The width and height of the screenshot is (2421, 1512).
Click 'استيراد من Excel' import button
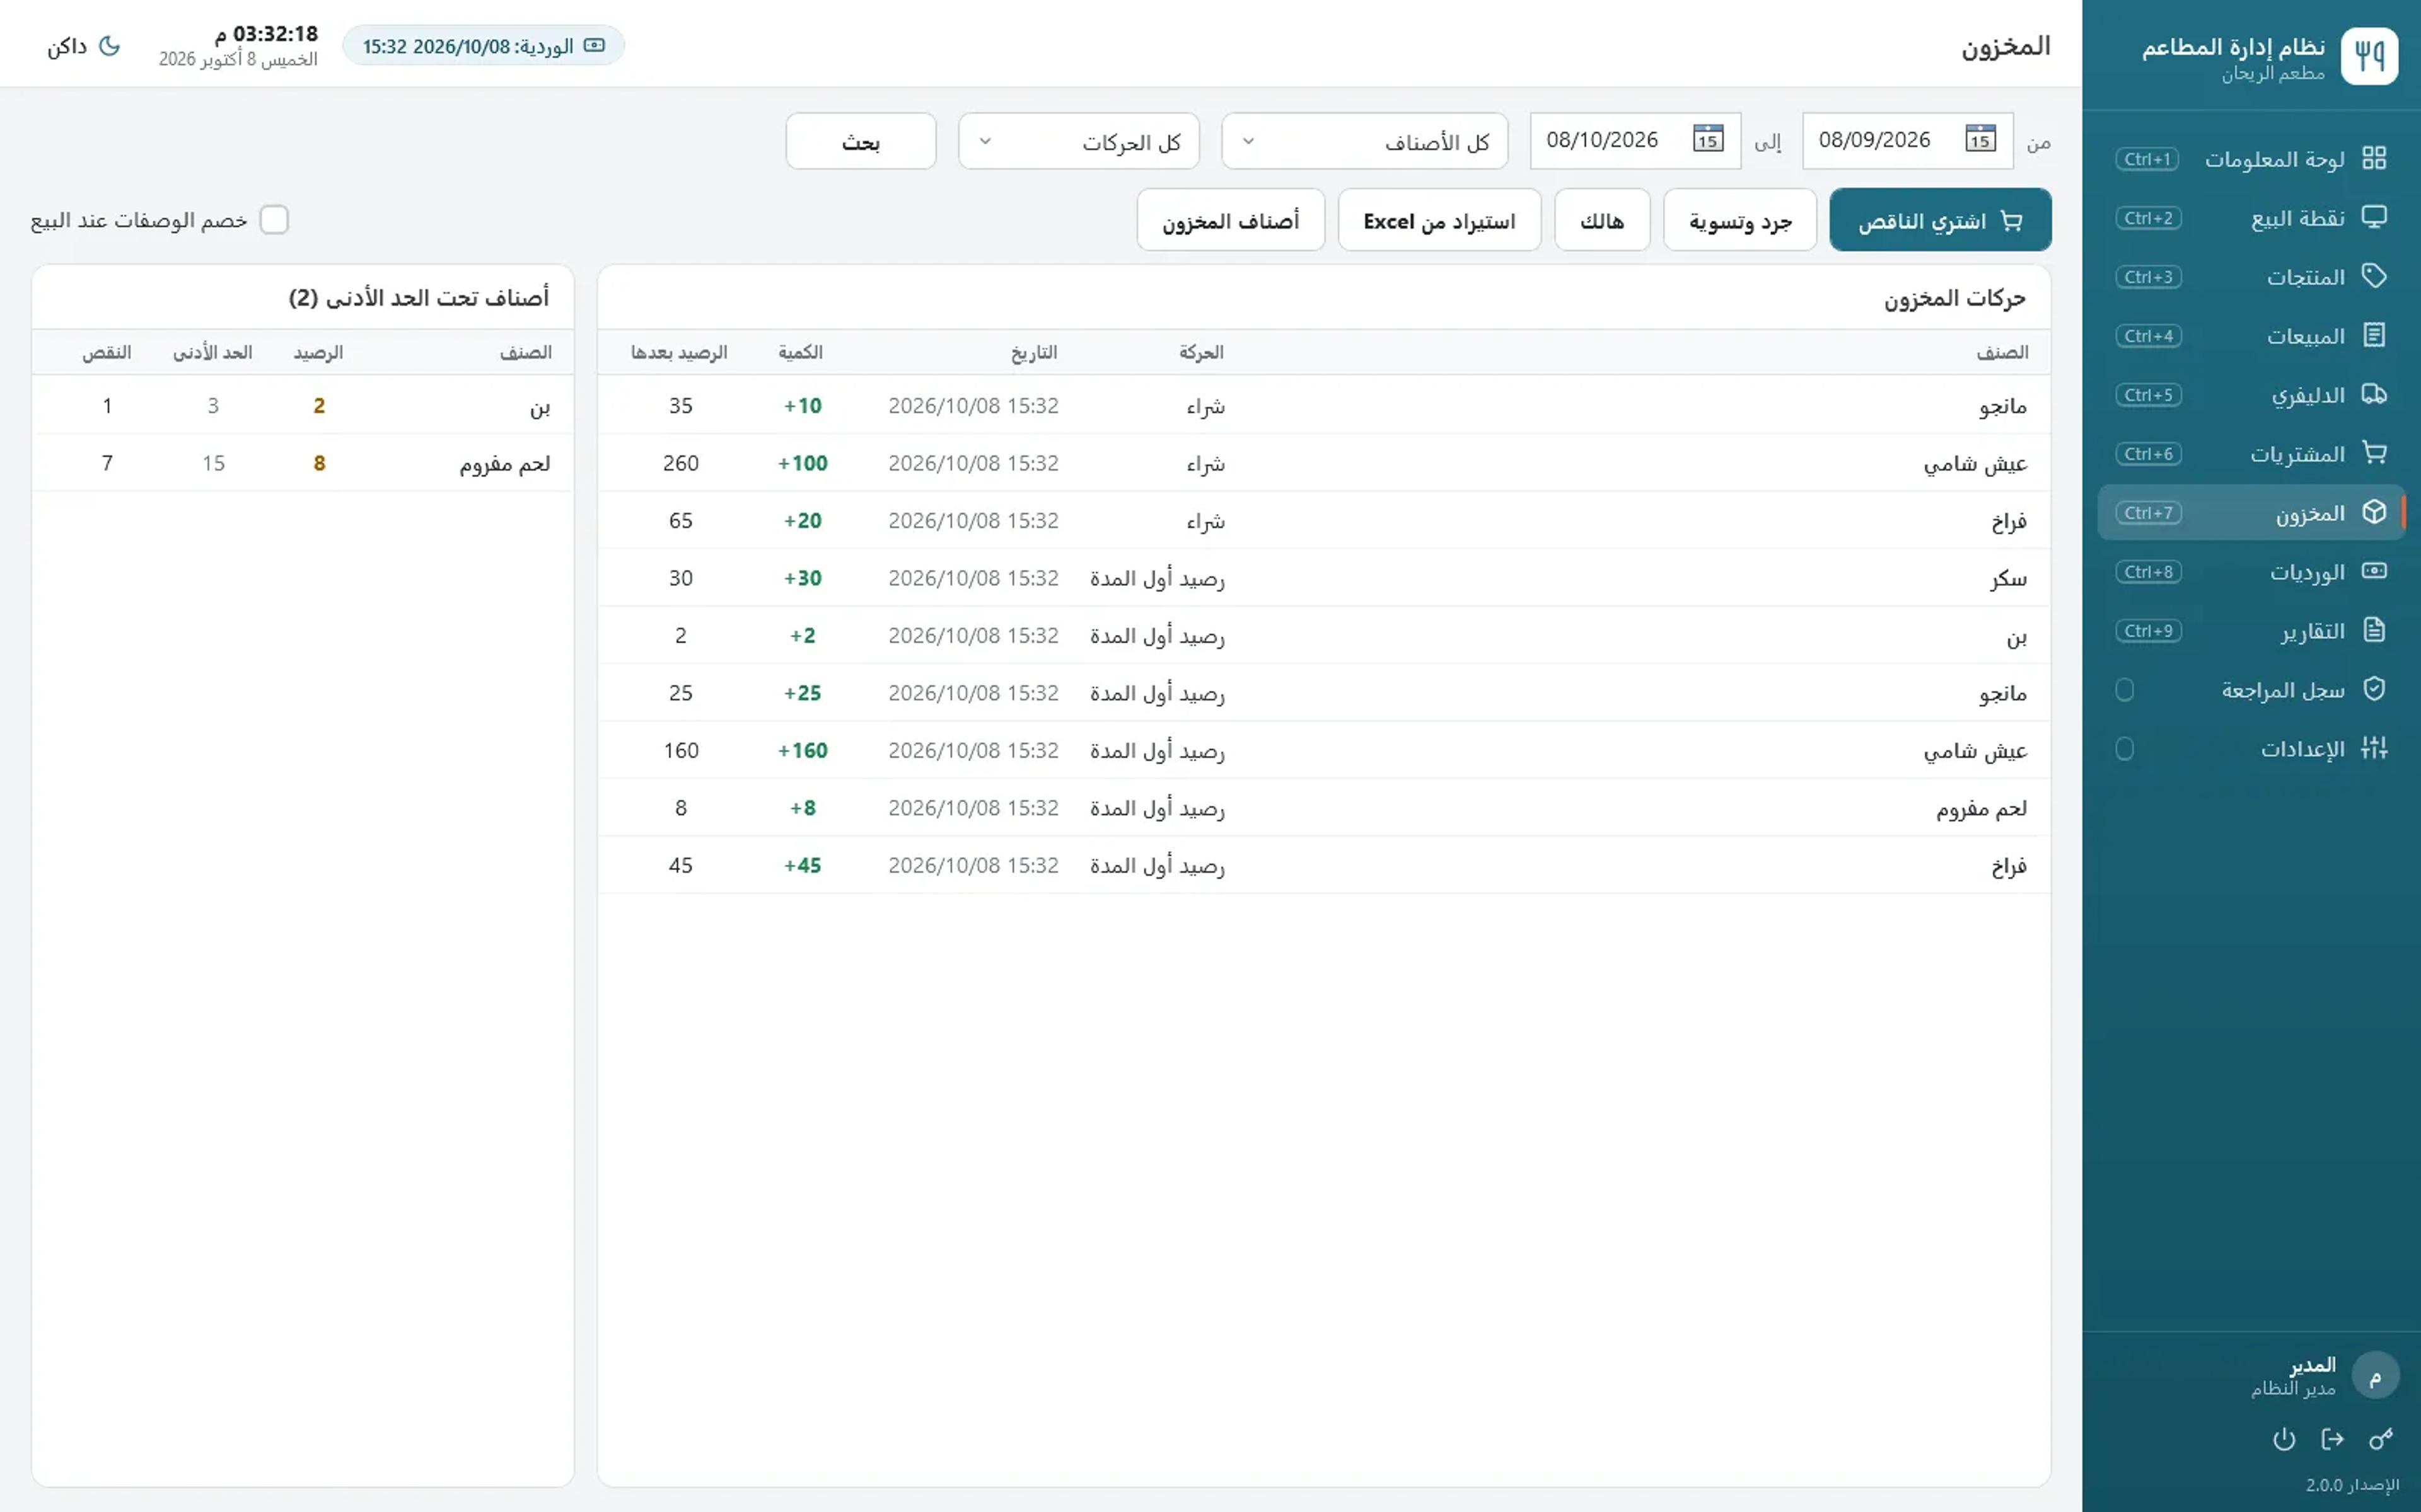(x=1439, y=220)
